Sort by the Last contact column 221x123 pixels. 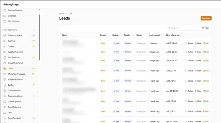point(156,35)
